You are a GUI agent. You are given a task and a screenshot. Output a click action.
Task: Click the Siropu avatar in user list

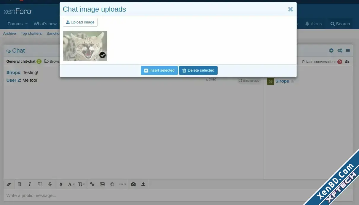pos(271,81)
